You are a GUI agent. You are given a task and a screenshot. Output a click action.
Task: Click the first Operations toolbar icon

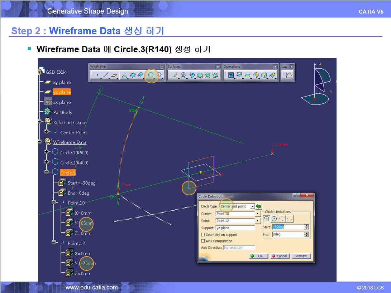tap(230, 75)
